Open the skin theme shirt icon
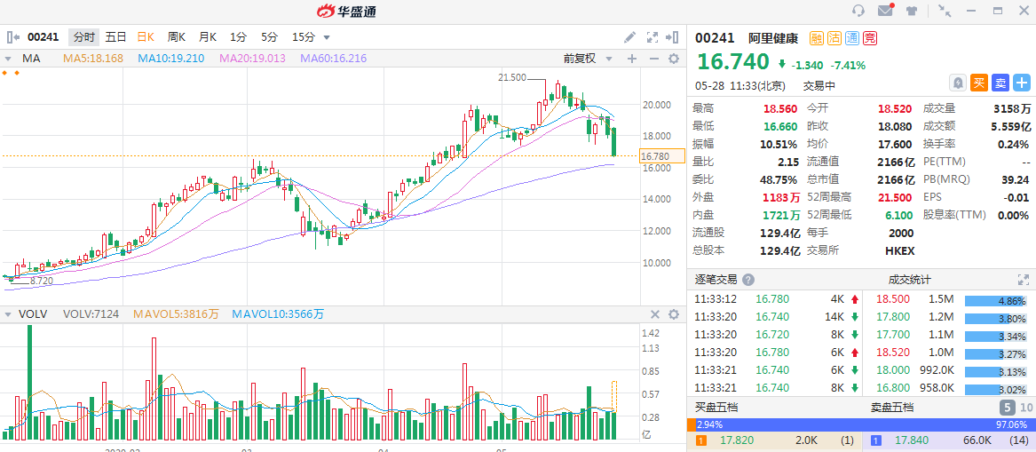The height and width of the screenshot is (452, 1036). click(912, 11)
